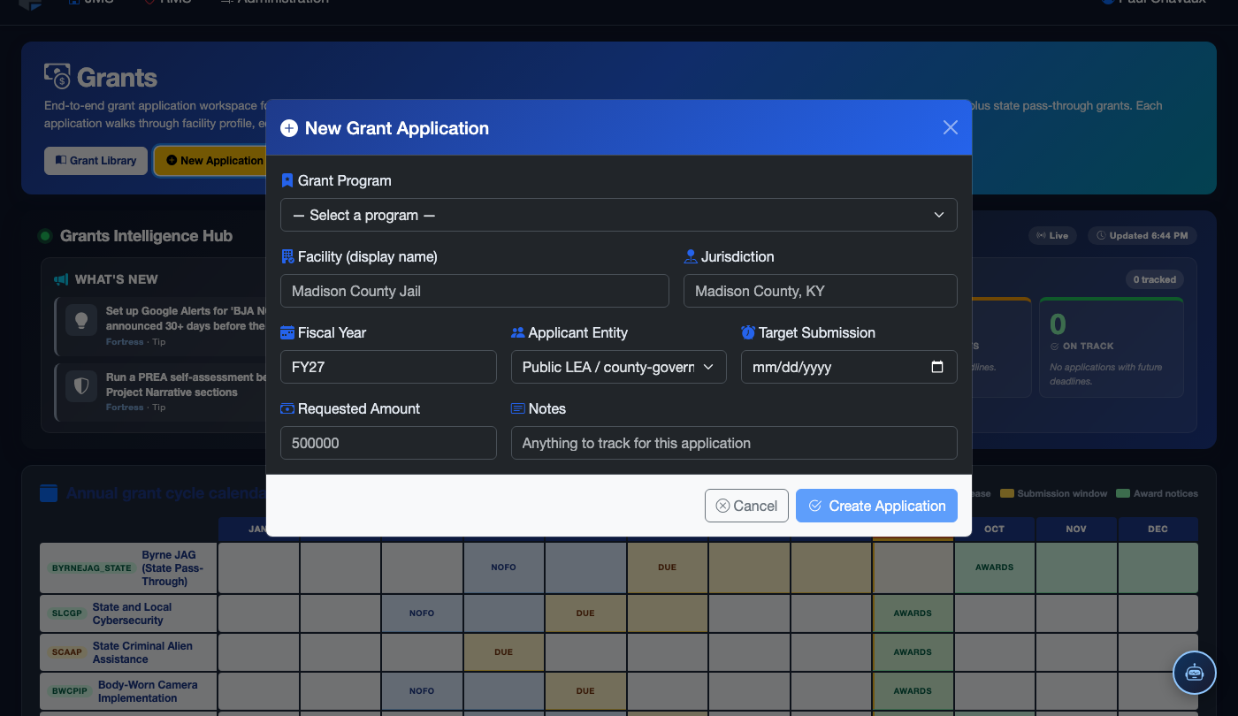
Task: Click the calendar icon beside Annual grant cycle calendar
Action: click(49, 493)
